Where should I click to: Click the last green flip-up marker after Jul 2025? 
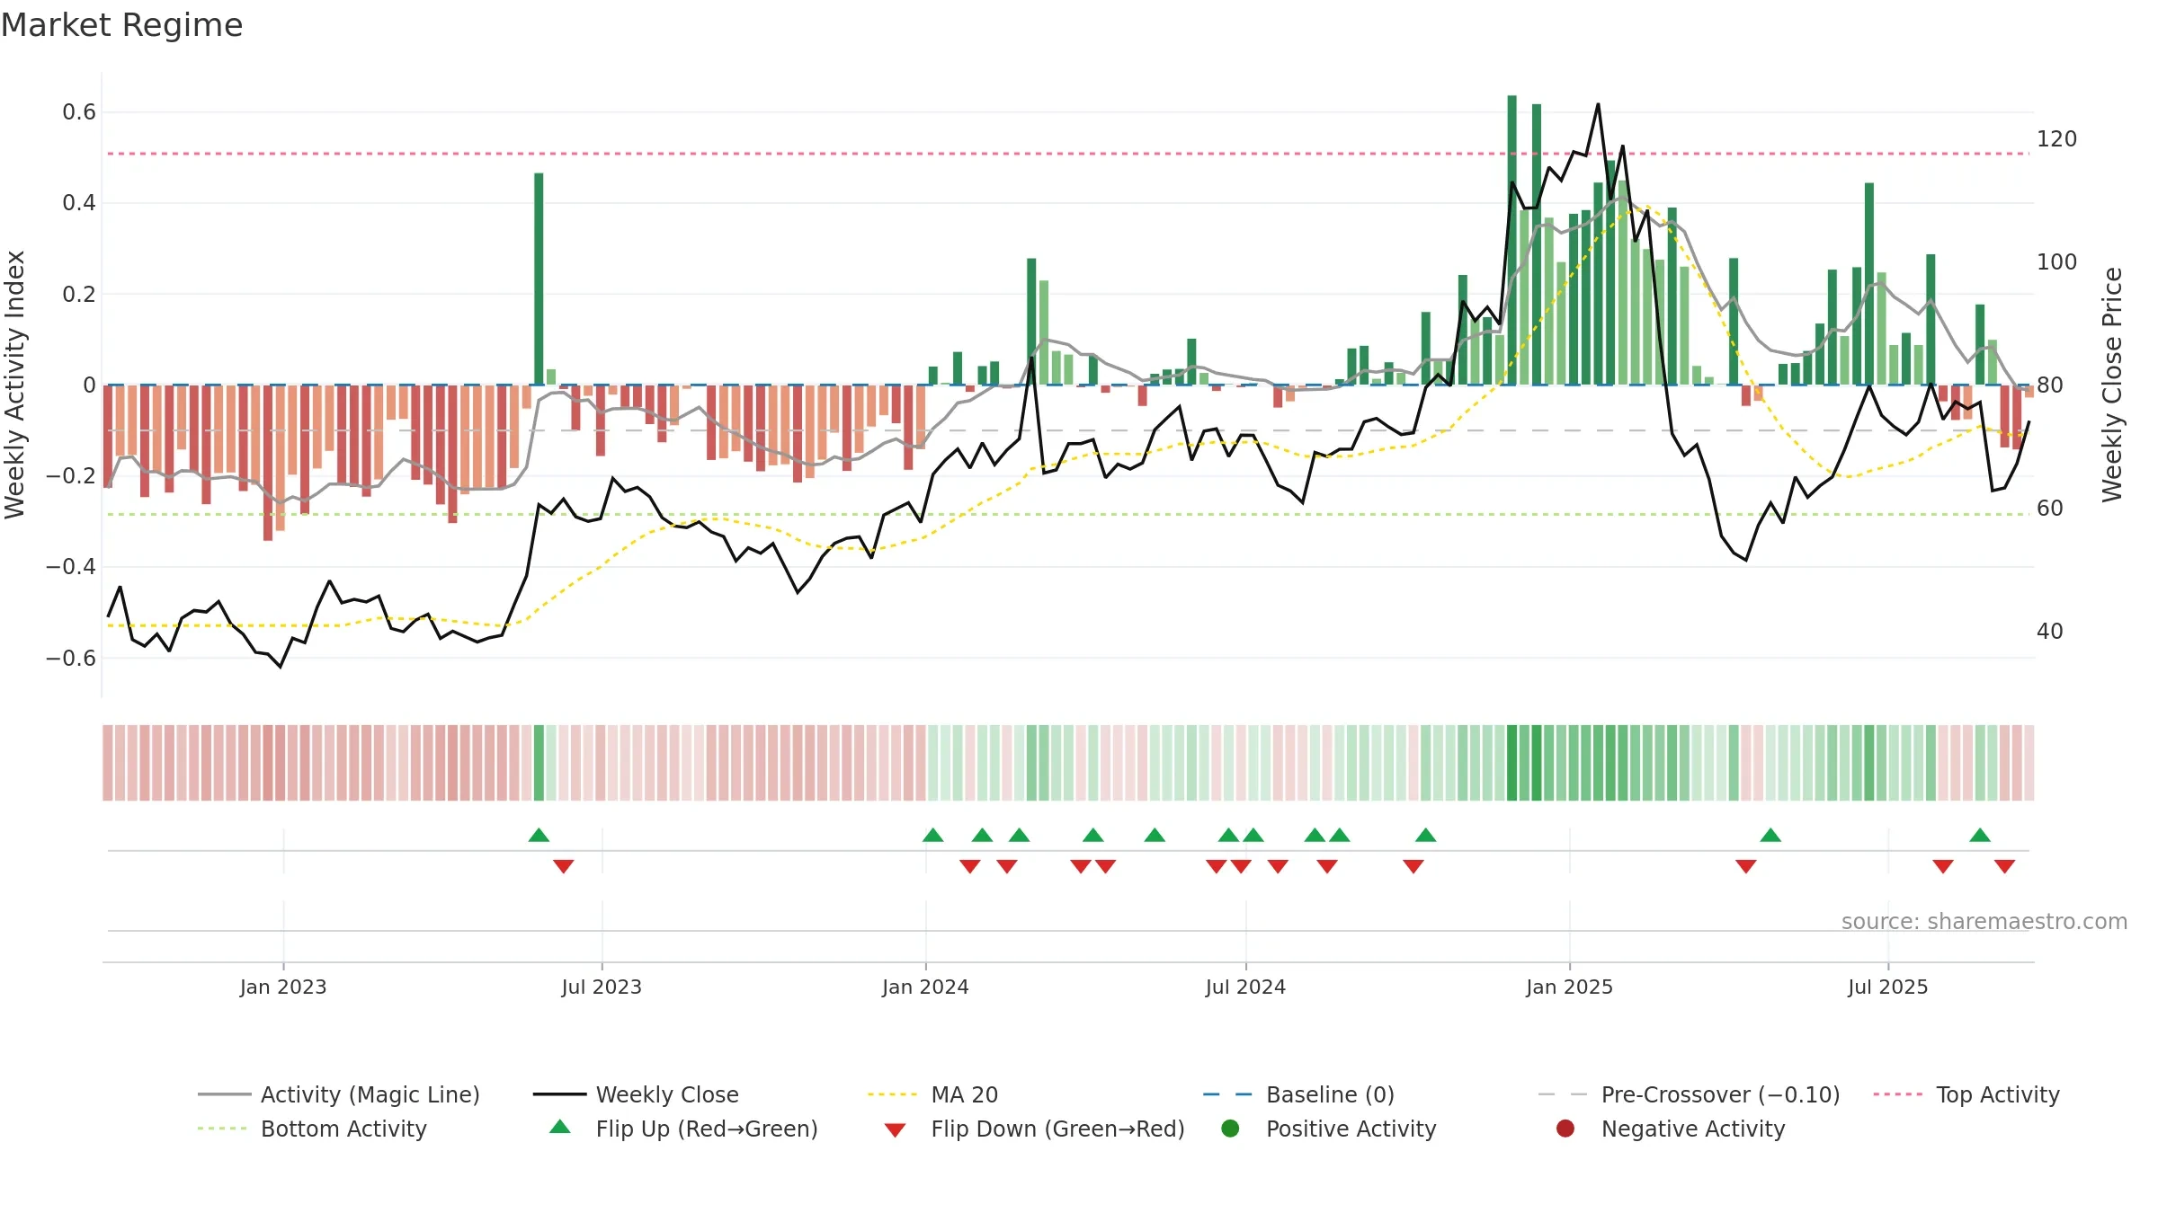click(x=1980, y=835)
